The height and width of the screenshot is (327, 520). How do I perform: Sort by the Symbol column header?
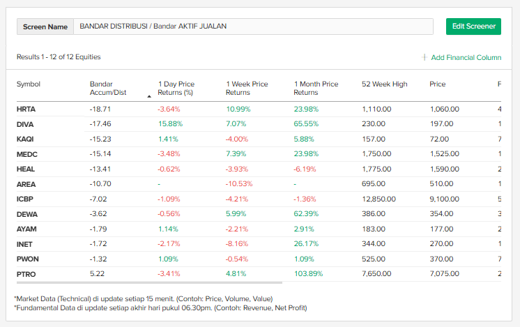(29, 84)
